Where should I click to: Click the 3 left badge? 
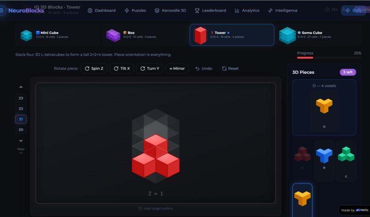pos(348,72)
